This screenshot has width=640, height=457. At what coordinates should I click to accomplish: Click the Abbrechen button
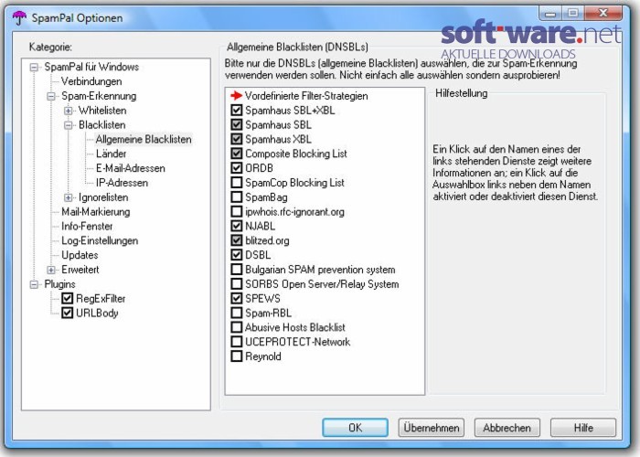(x=507, y=427)
